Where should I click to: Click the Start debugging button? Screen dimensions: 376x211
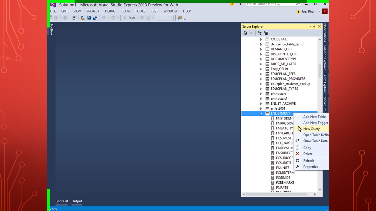[130, 18]
